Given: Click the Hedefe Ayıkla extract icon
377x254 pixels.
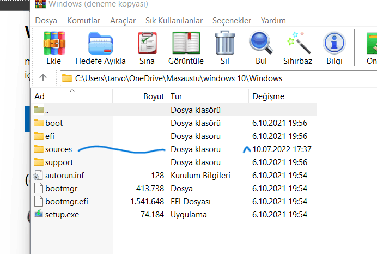Looking at the screenshot, I should 100,44.
